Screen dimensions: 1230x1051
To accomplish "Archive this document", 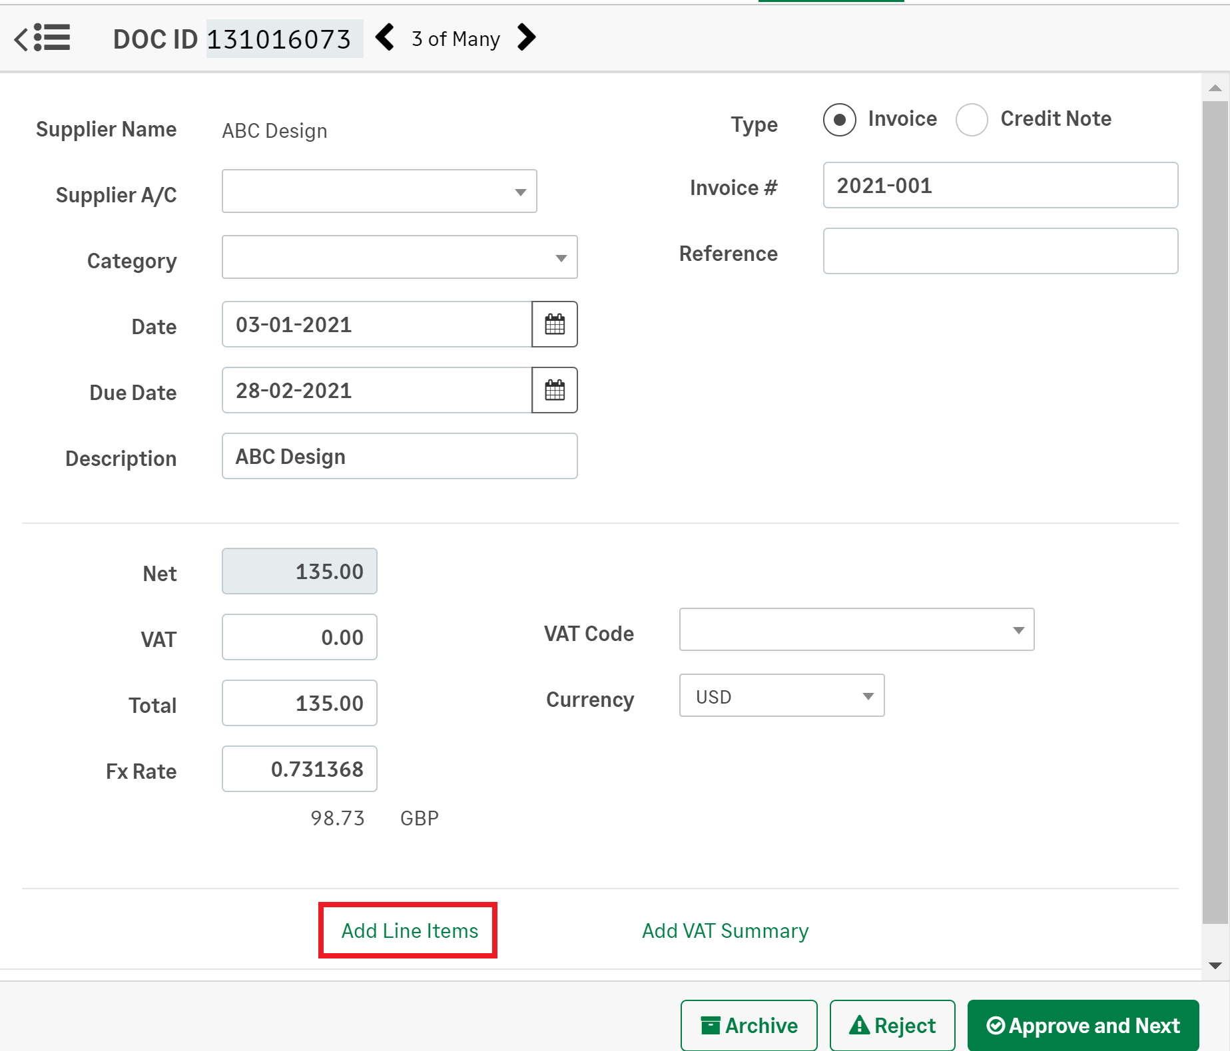I will point(749,1026).
